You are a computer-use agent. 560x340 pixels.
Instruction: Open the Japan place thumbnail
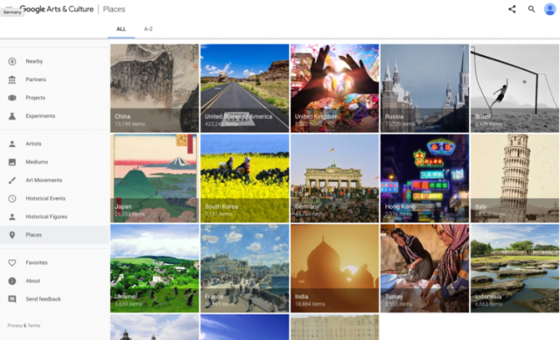tap(155, 178)
